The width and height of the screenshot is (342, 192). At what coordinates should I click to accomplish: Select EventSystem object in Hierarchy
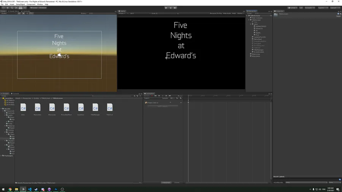click(259, 52)
